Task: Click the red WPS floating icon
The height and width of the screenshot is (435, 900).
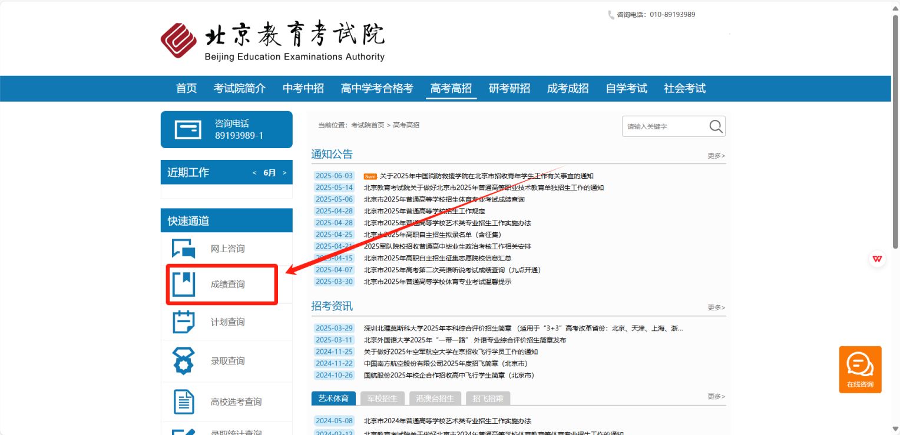Action: coord(878,259)
